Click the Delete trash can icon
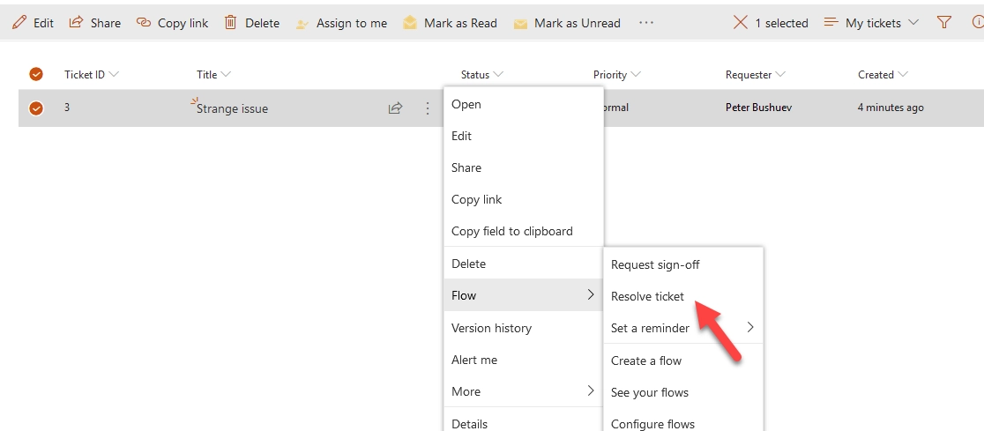The width and height of the screenshot is (984, 431). click(230, 23)
